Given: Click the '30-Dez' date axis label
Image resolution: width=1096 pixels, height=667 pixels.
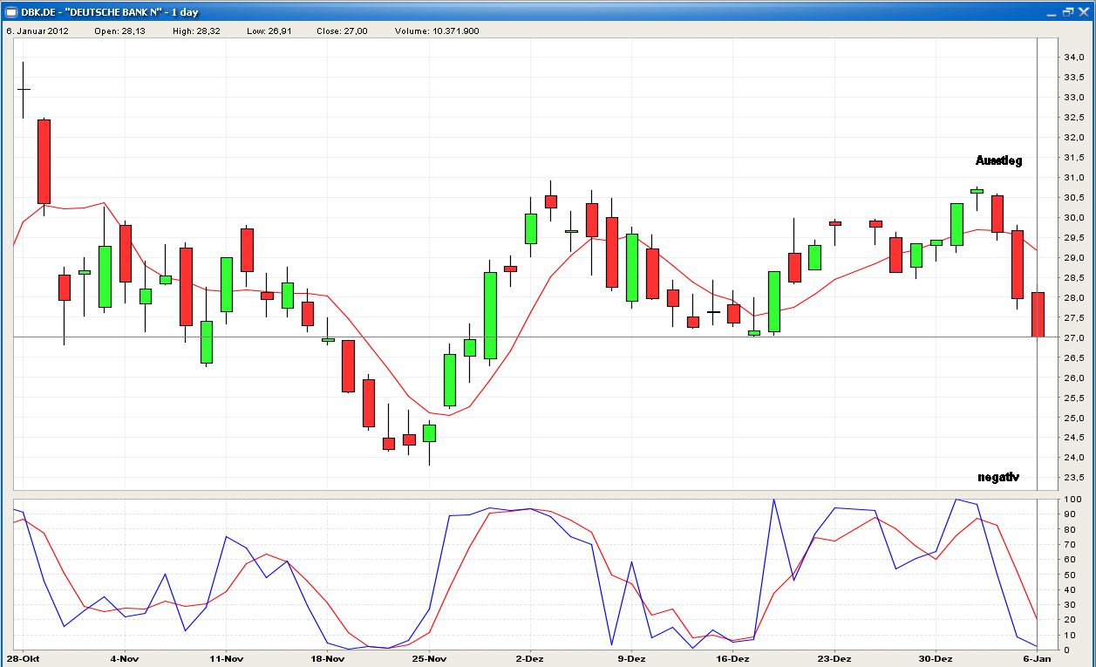Looking at the screenshot, I should tap(936, 658).
